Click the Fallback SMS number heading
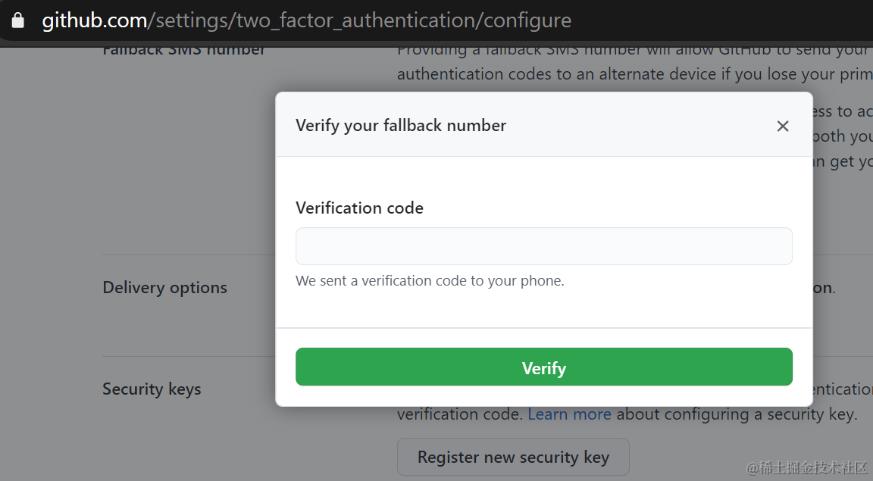873x481 pixels. tap(184, 51)
